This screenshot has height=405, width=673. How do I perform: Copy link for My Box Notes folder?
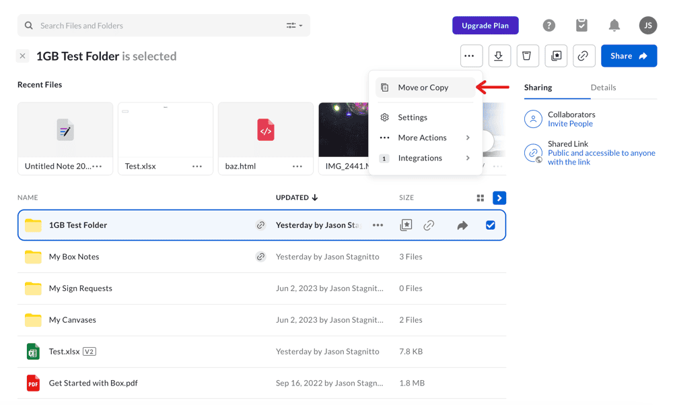(261, 257)
